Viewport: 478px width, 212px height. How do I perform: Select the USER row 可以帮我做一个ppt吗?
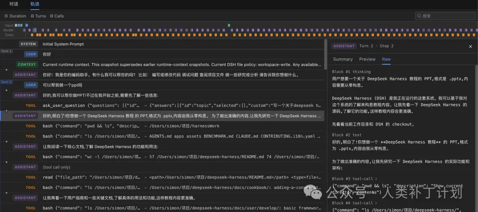click(x=162, y=85)
